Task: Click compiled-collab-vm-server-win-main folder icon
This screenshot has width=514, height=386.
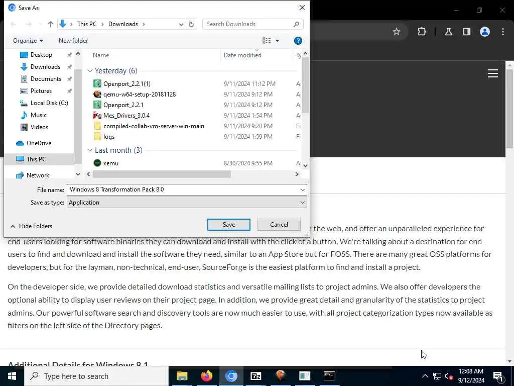Action: [97, 126]
